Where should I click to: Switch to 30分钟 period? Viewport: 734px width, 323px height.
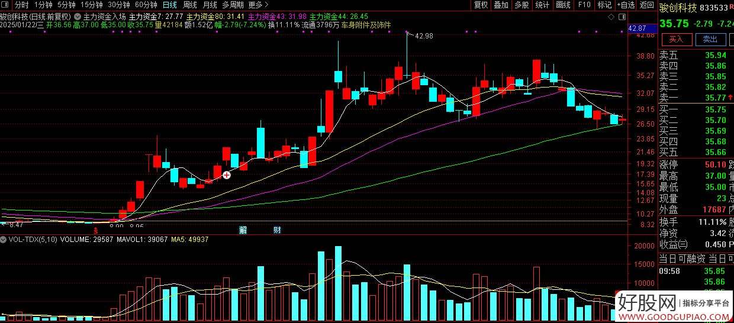coord(118,5)
